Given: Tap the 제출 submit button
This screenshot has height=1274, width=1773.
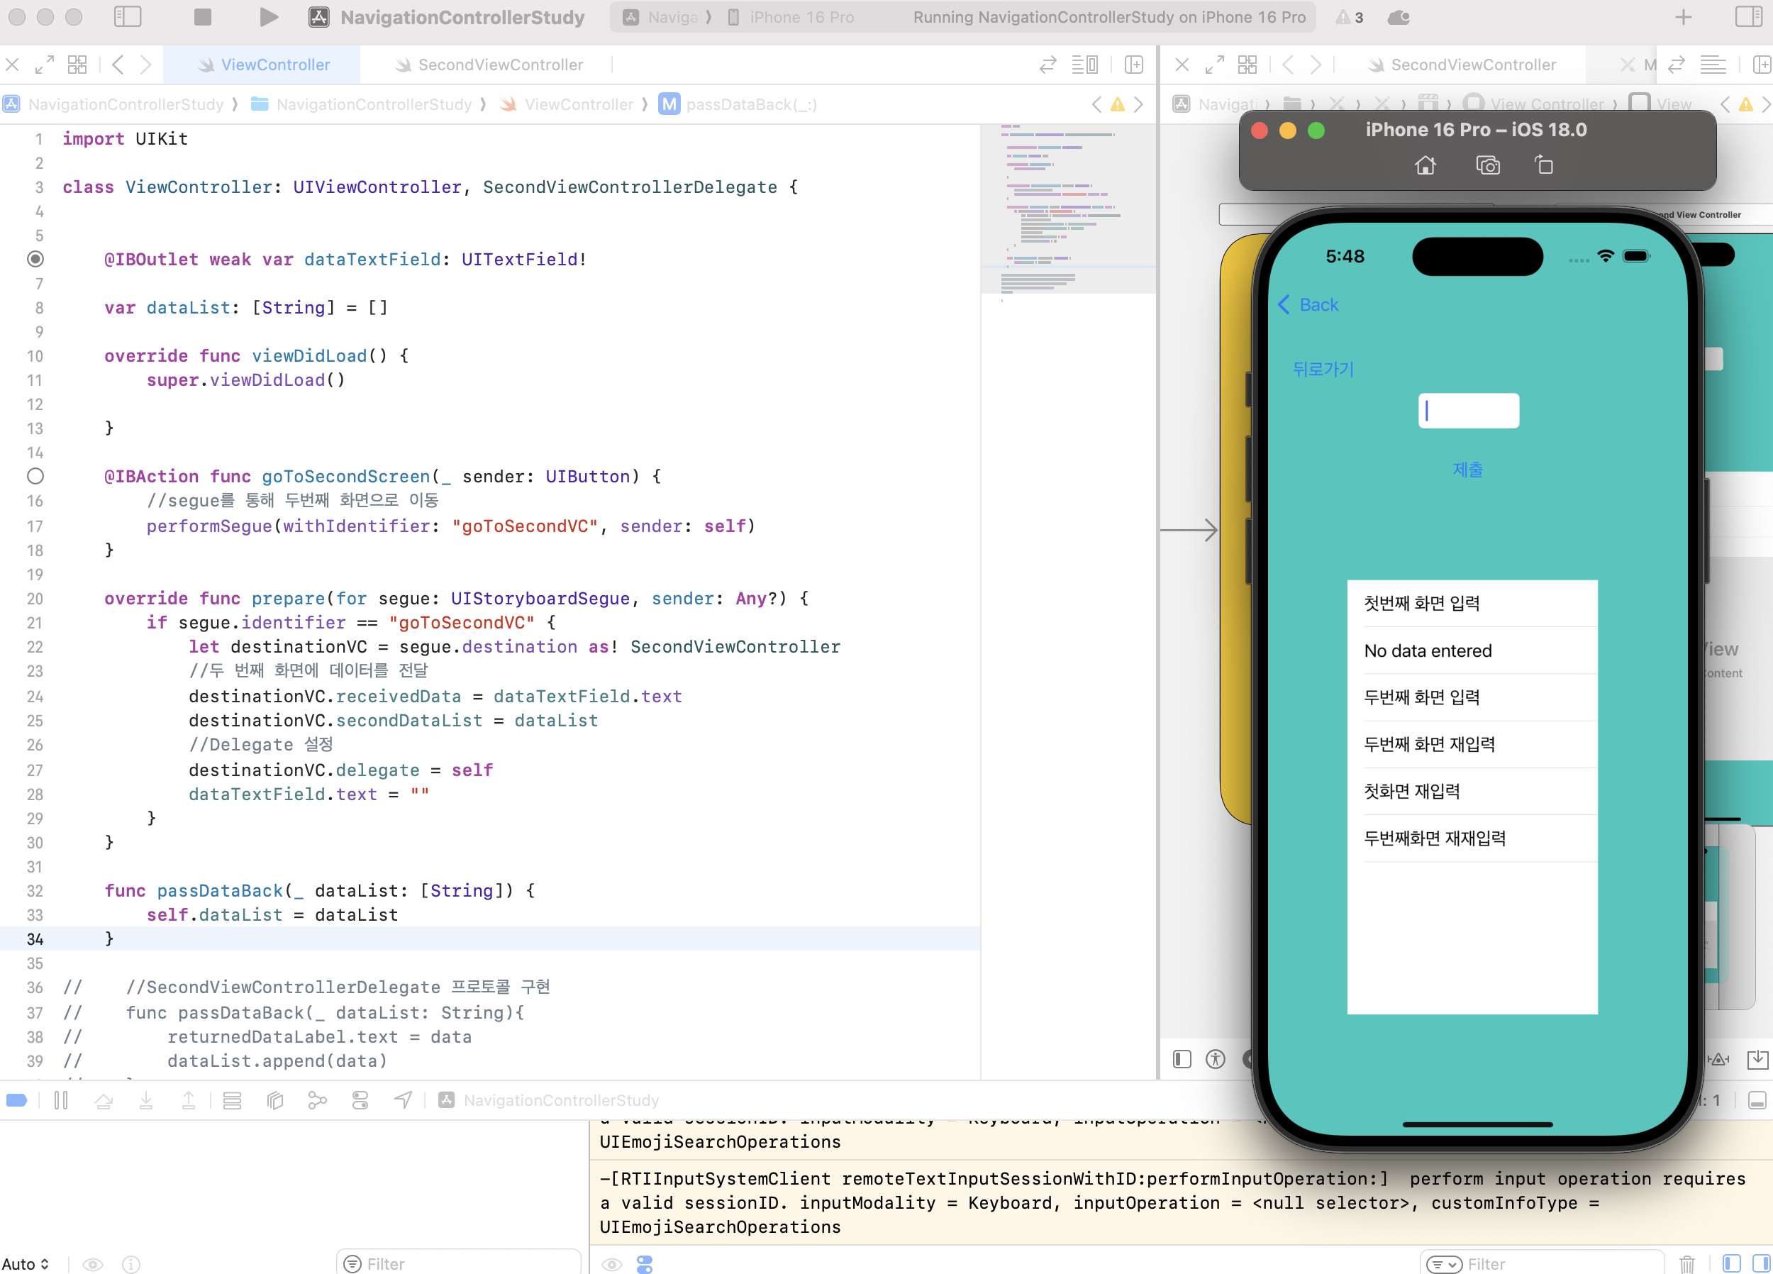Looking at the screenshot, I should [x=1467, y=470].
